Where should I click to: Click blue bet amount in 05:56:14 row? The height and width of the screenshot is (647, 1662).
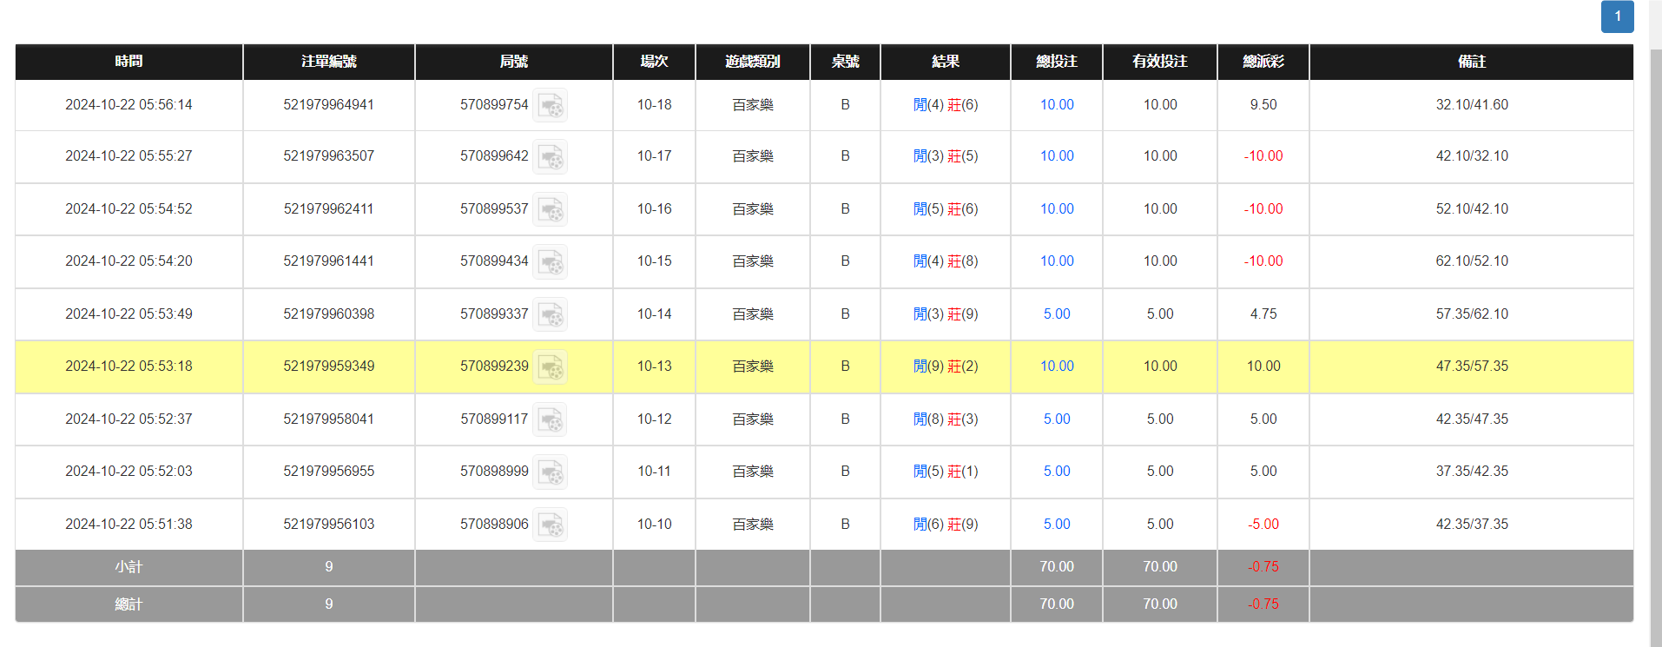(1057, 105)
